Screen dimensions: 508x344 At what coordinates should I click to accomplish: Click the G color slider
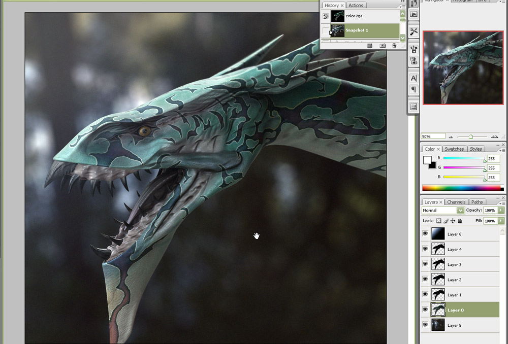tap(464, 167)
